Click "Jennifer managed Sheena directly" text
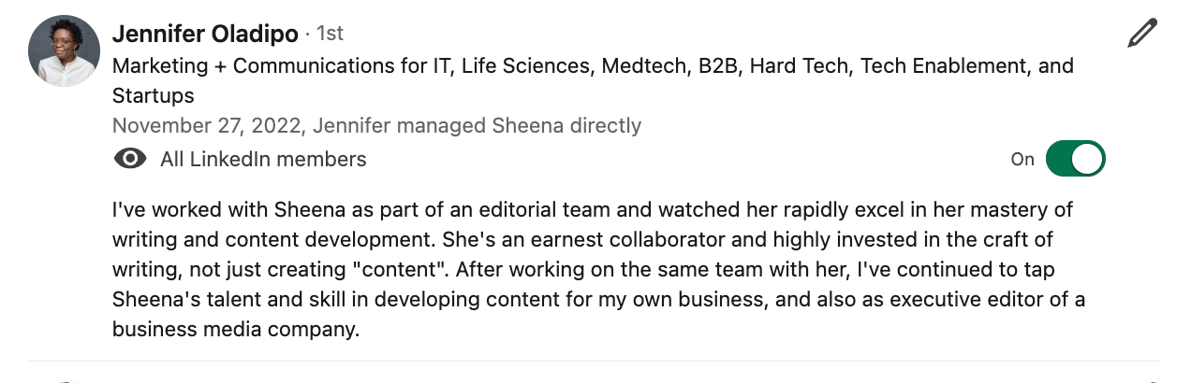Image resolution: width=1191 pixels, height=383 pixels. click(x=478, y=125)
